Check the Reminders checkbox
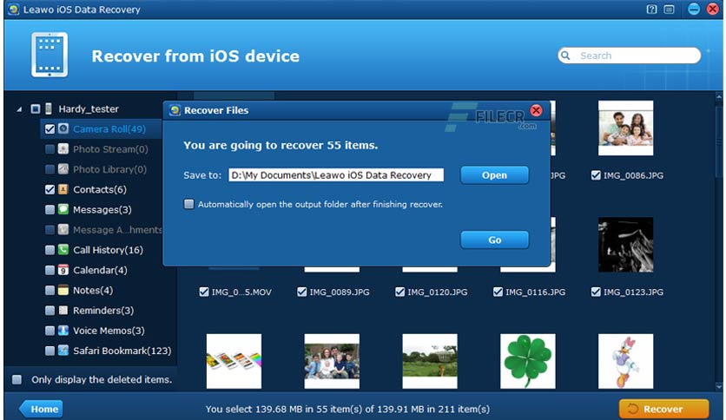726x420 pixels. 50,311
